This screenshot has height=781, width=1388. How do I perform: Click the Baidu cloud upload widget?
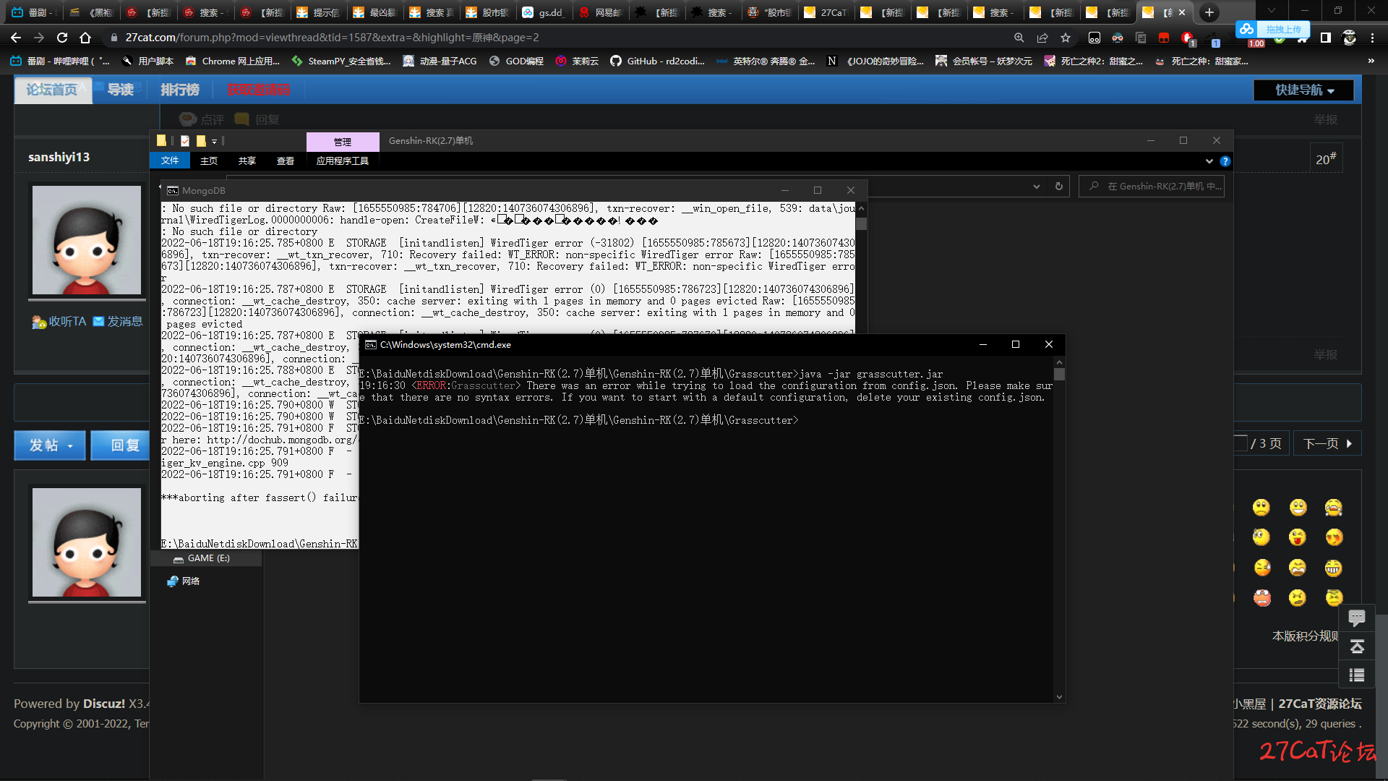pos(1272,29)
